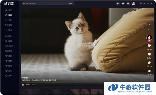This screenshot has height=95, width=156.
Task: Browse the 美食 food category
Action: pyautogui.click(x=9, y=56)
